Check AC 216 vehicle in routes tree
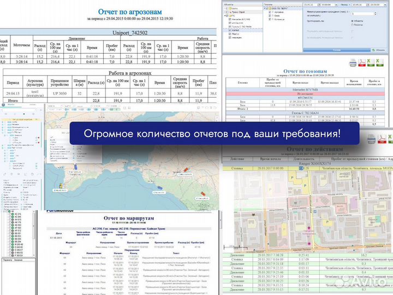The image size is (393, 295). click(x=9, y=214)
